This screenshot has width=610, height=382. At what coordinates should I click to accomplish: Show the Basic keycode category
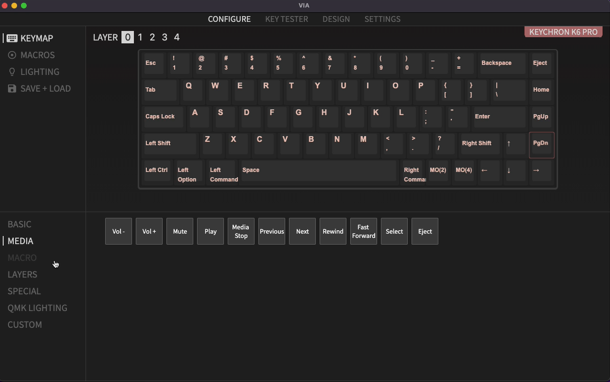(20, 224)
